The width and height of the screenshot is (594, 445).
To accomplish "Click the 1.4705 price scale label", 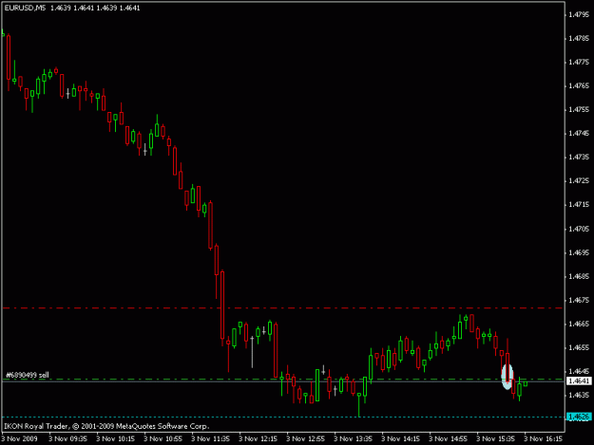I will 579,229.
